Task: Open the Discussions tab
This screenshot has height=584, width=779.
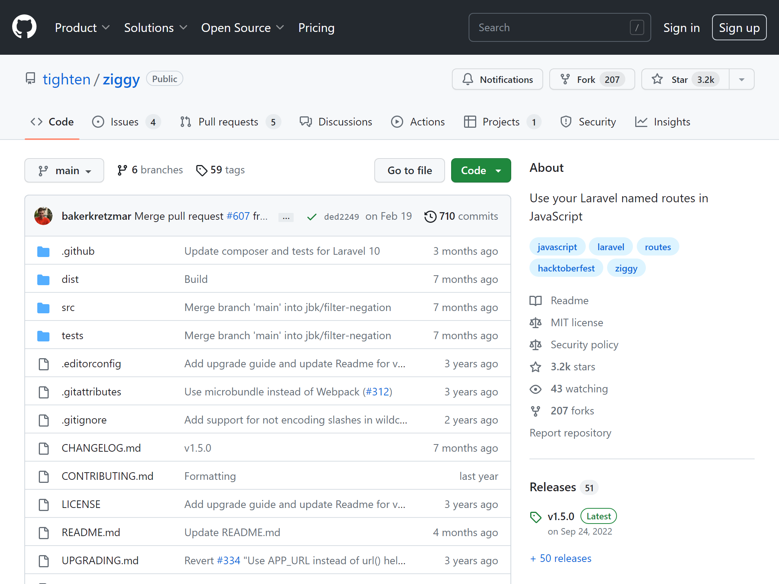Action: pyautogui.click(x=336, y=122)
